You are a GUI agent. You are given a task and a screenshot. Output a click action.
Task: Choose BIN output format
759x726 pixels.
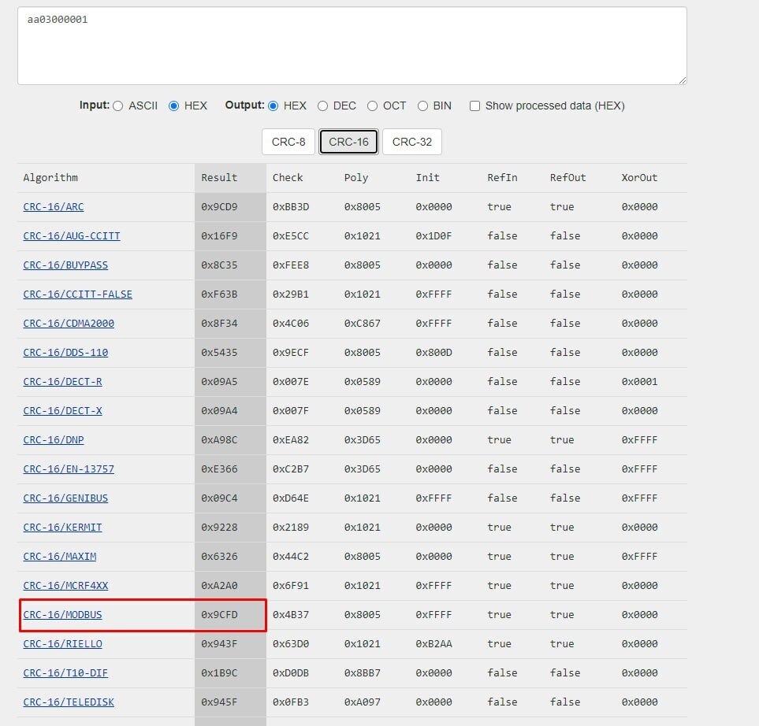click(422, 106)
